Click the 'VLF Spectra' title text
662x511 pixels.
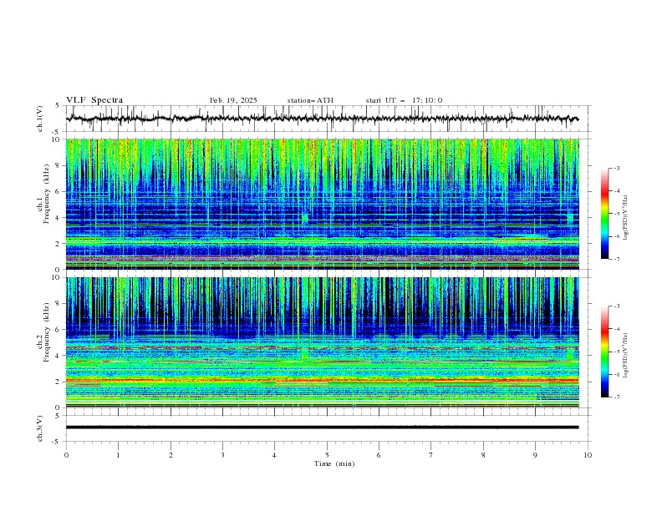94,100
